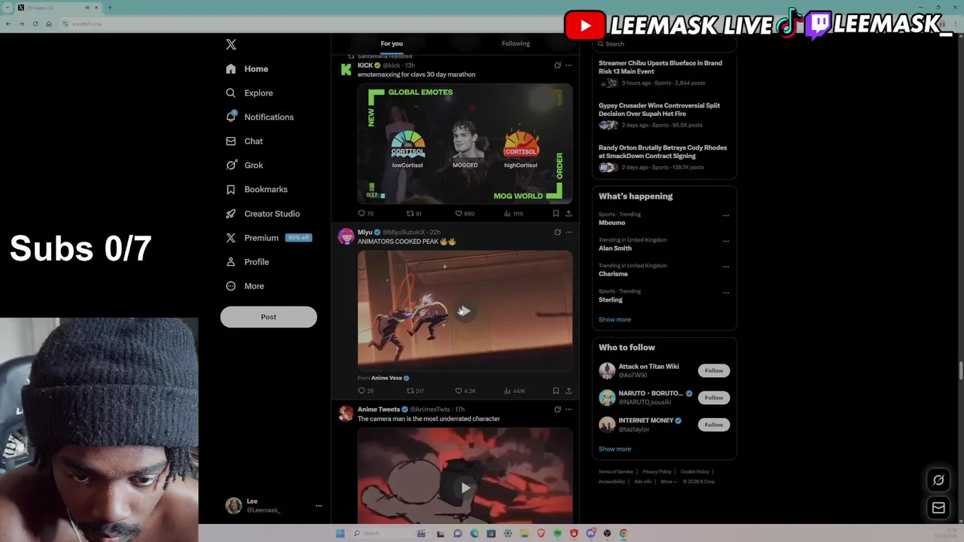Open Grok actions on Miyu post
The width and height of the screenshot is (964, 542).
557,233
